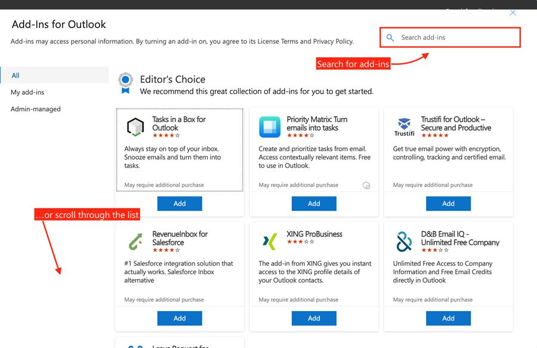Image resolution: width=537 pixels, height=348 pixels.
Task: Click the D&B Email IQ ampersand icon
Action: click(x=404, y=241)
